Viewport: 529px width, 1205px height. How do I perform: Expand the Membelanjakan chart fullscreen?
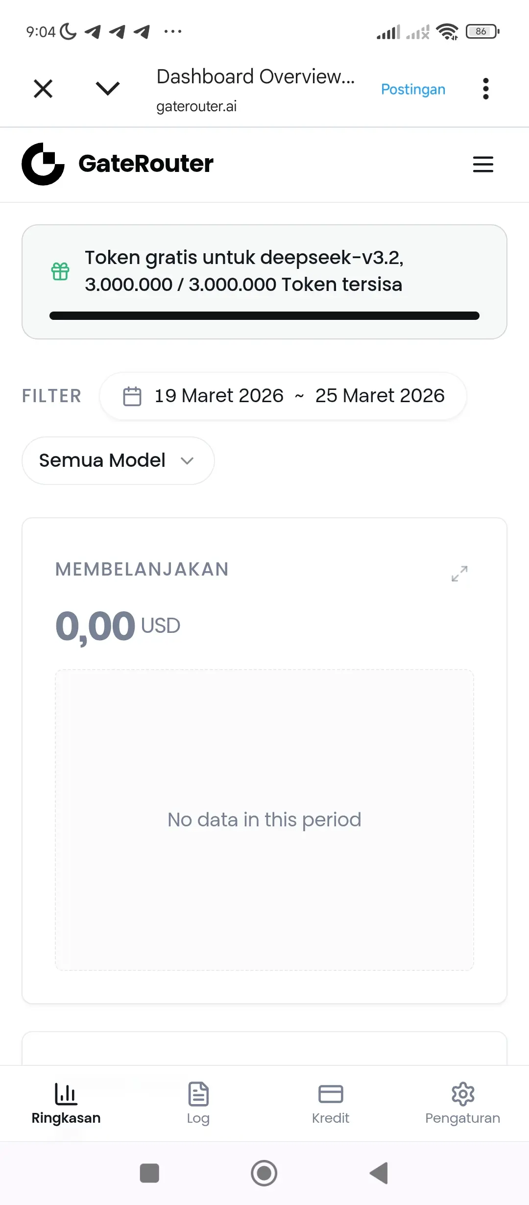pyautogui.click(x=459, y=573)
